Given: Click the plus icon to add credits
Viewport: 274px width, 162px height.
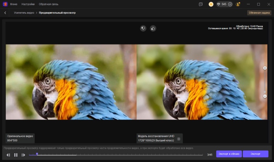Looking at the screenshot, I should coord(230,4).
